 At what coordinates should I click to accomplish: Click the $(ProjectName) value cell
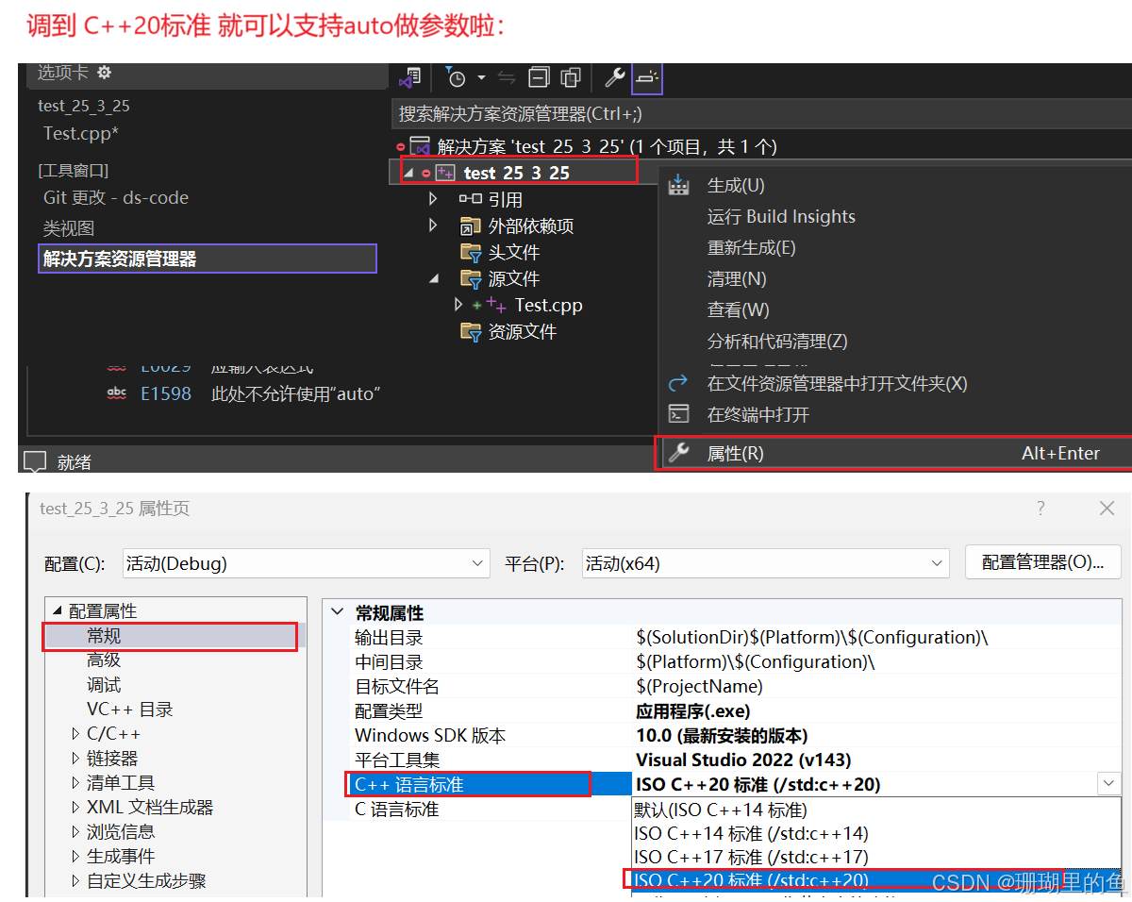(700, 686)
